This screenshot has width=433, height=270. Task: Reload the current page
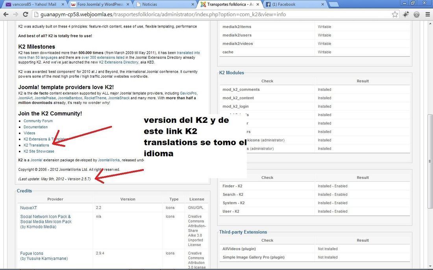click(x=26, y=14)
